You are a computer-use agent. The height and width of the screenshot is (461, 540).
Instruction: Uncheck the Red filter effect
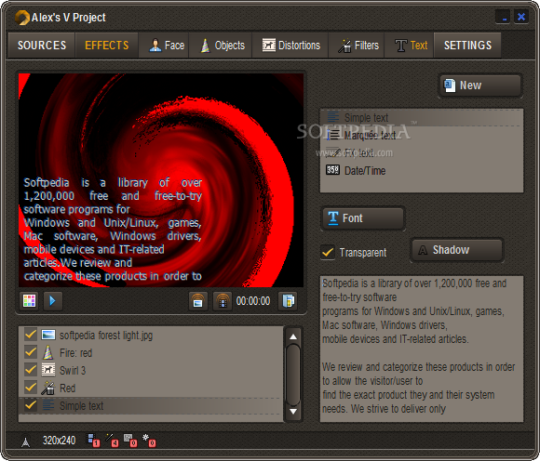coord(31,388)
